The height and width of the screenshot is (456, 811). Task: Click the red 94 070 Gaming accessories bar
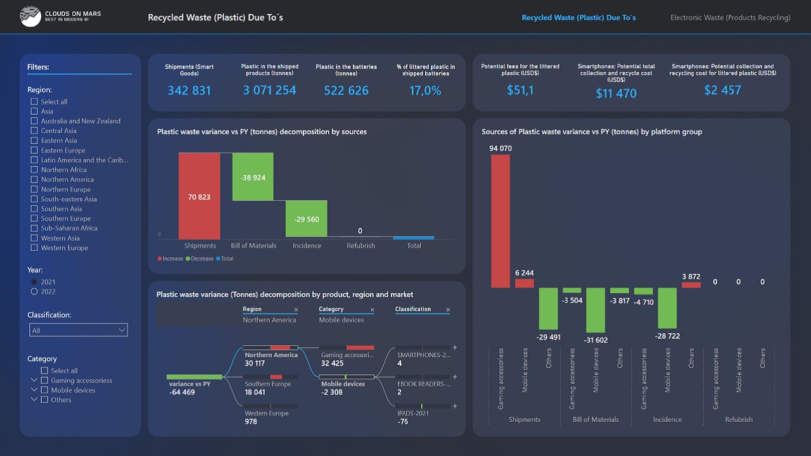coord(501,221)
